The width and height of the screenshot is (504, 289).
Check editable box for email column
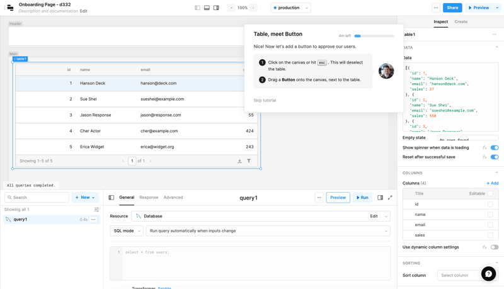(x=490, y=225)
